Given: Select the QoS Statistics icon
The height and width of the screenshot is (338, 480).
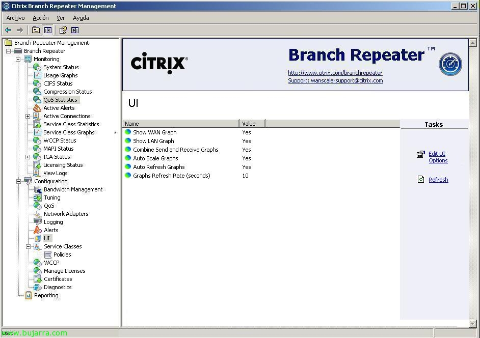Looking at the screenshot, I should [x=37, y=100].
